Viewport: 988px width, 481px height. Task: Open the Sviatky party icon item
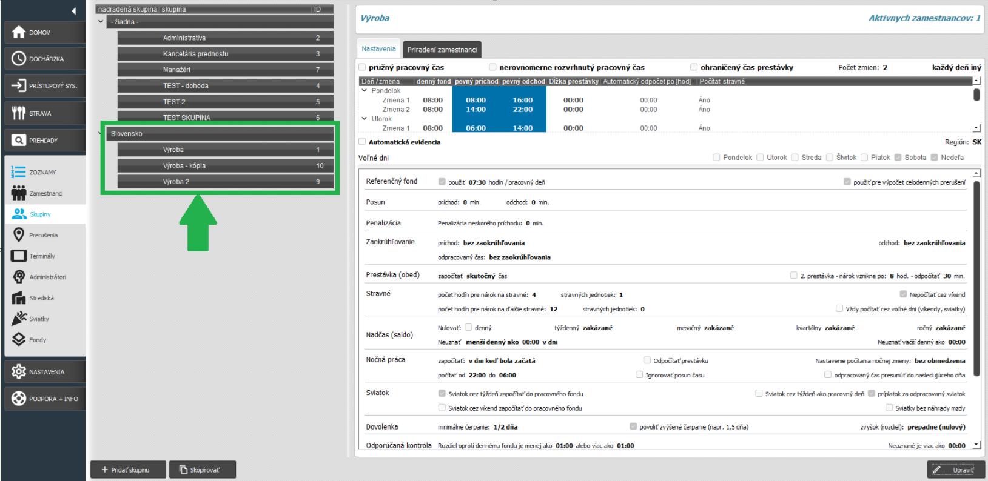pyautogui.click(x=19, y=319)
